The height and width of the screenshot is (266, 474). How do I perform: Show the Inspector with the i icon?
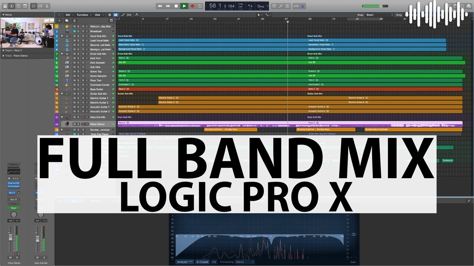11,6
